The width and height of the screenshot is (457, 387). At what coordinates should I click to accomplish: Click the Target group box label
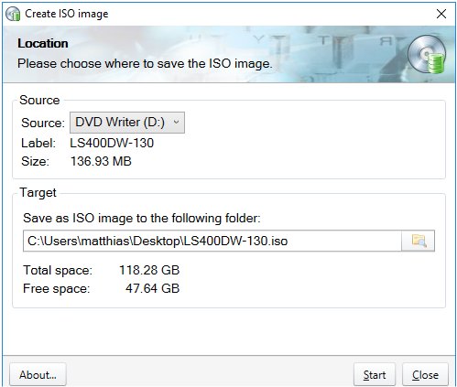[38, 193]
